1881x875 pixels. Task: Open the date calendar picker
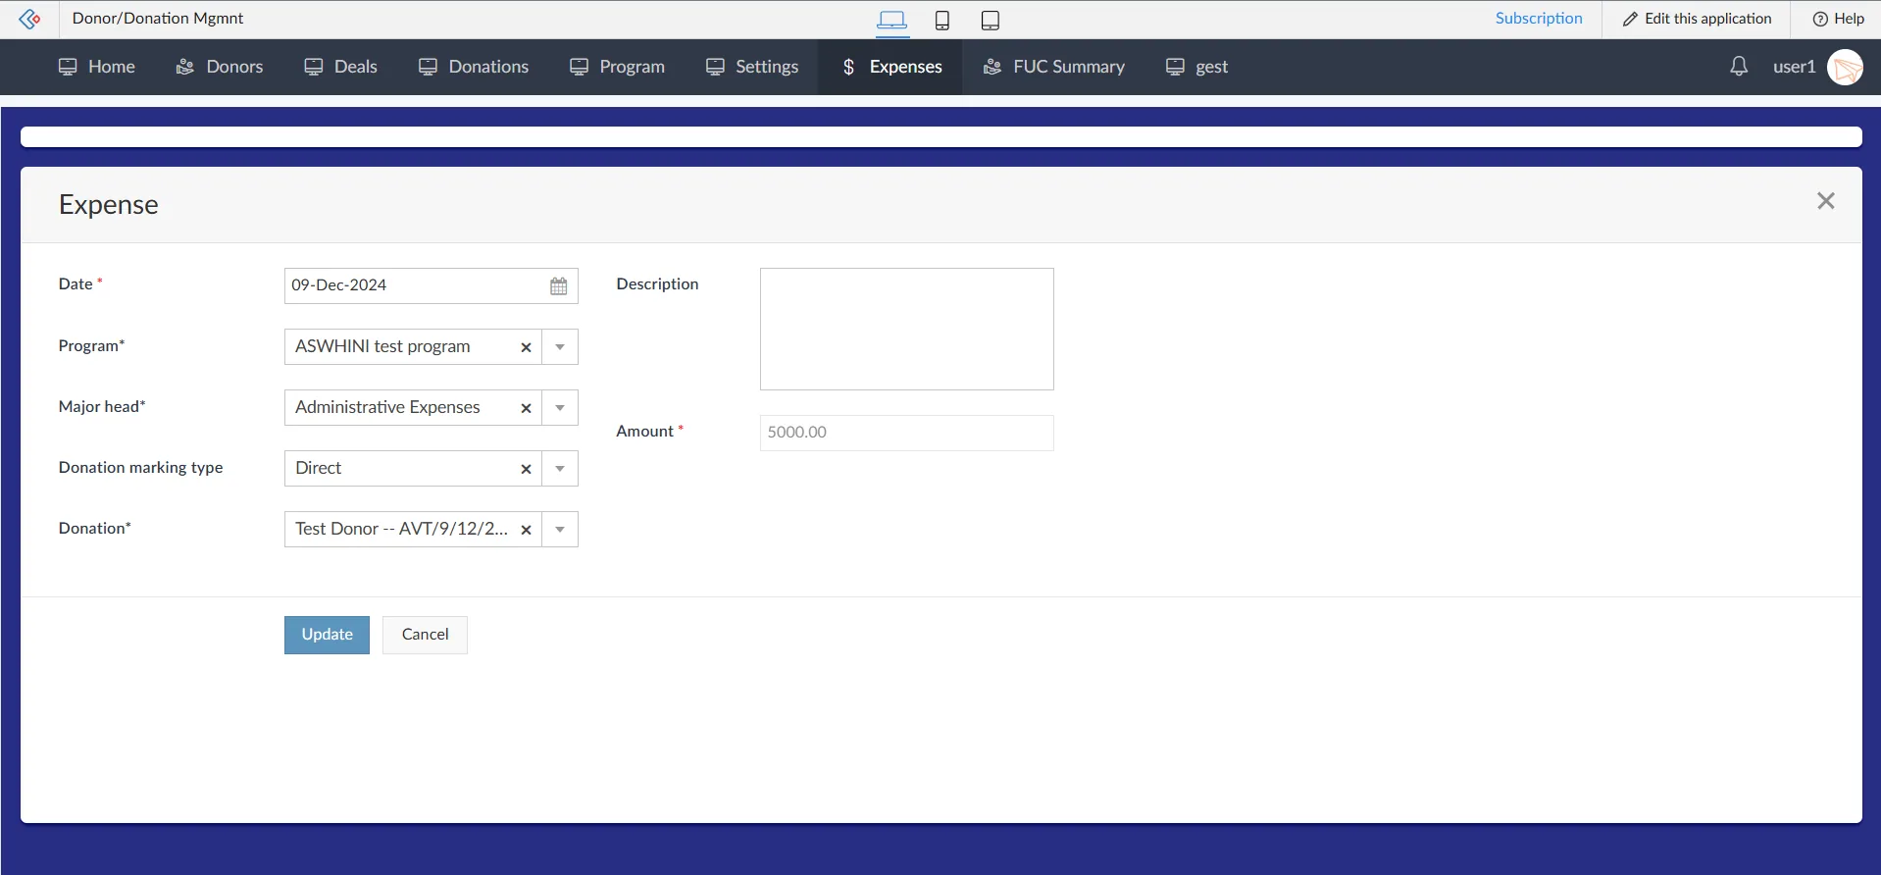coord(559,286)
